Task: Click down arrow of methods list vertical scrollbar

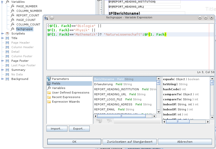Action: (212, 117)
